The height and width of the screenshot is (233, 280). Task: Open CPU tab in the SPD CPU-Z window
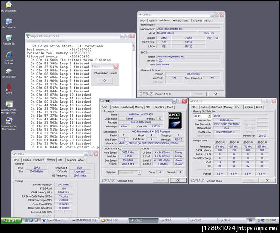point(194,107)
